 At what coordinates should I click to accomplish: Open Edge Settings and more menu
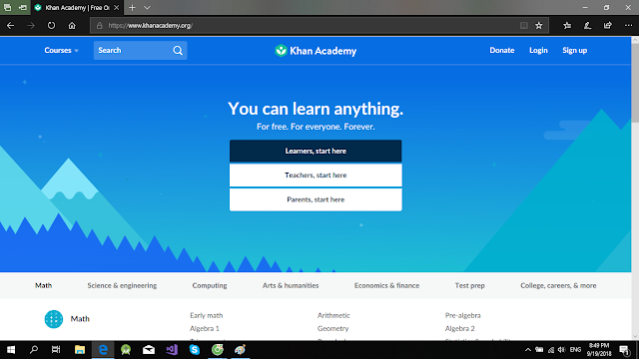coord(628,26)
